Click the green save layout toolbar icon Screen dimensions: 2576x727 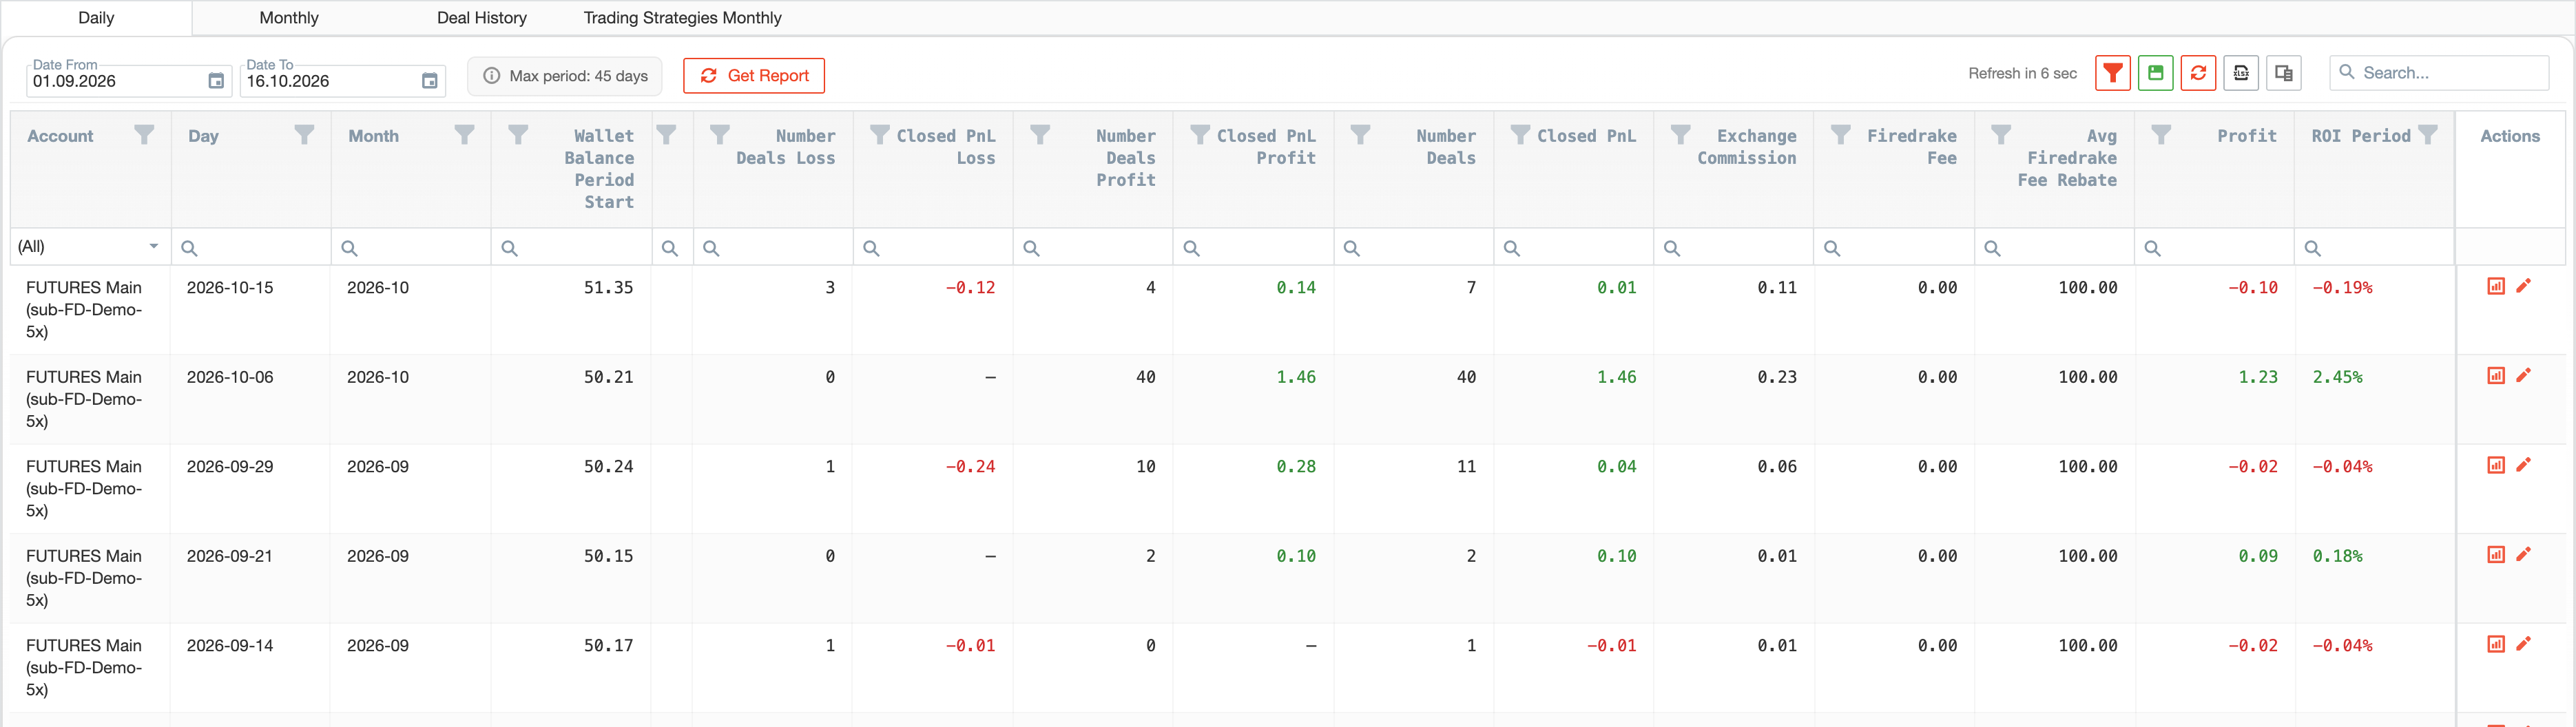tap(2155, 73)
